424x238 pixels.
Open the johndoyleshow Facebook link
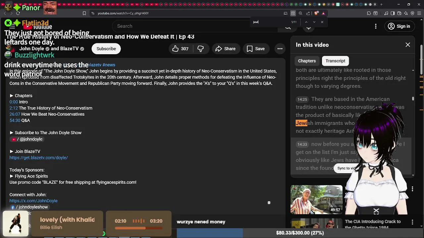click(29, 207)
